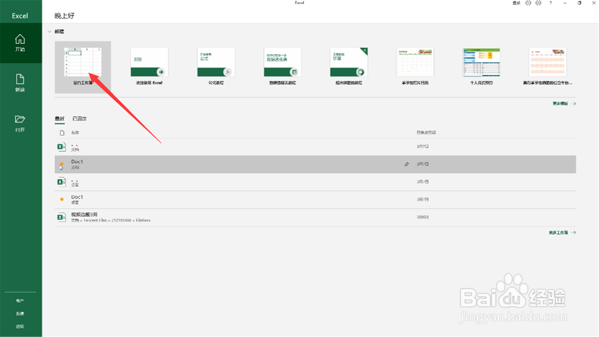Send positive feedback with the smiley face icon
Image resolution: width=599 pixels, height=337 pixels.
coord(528,3)
